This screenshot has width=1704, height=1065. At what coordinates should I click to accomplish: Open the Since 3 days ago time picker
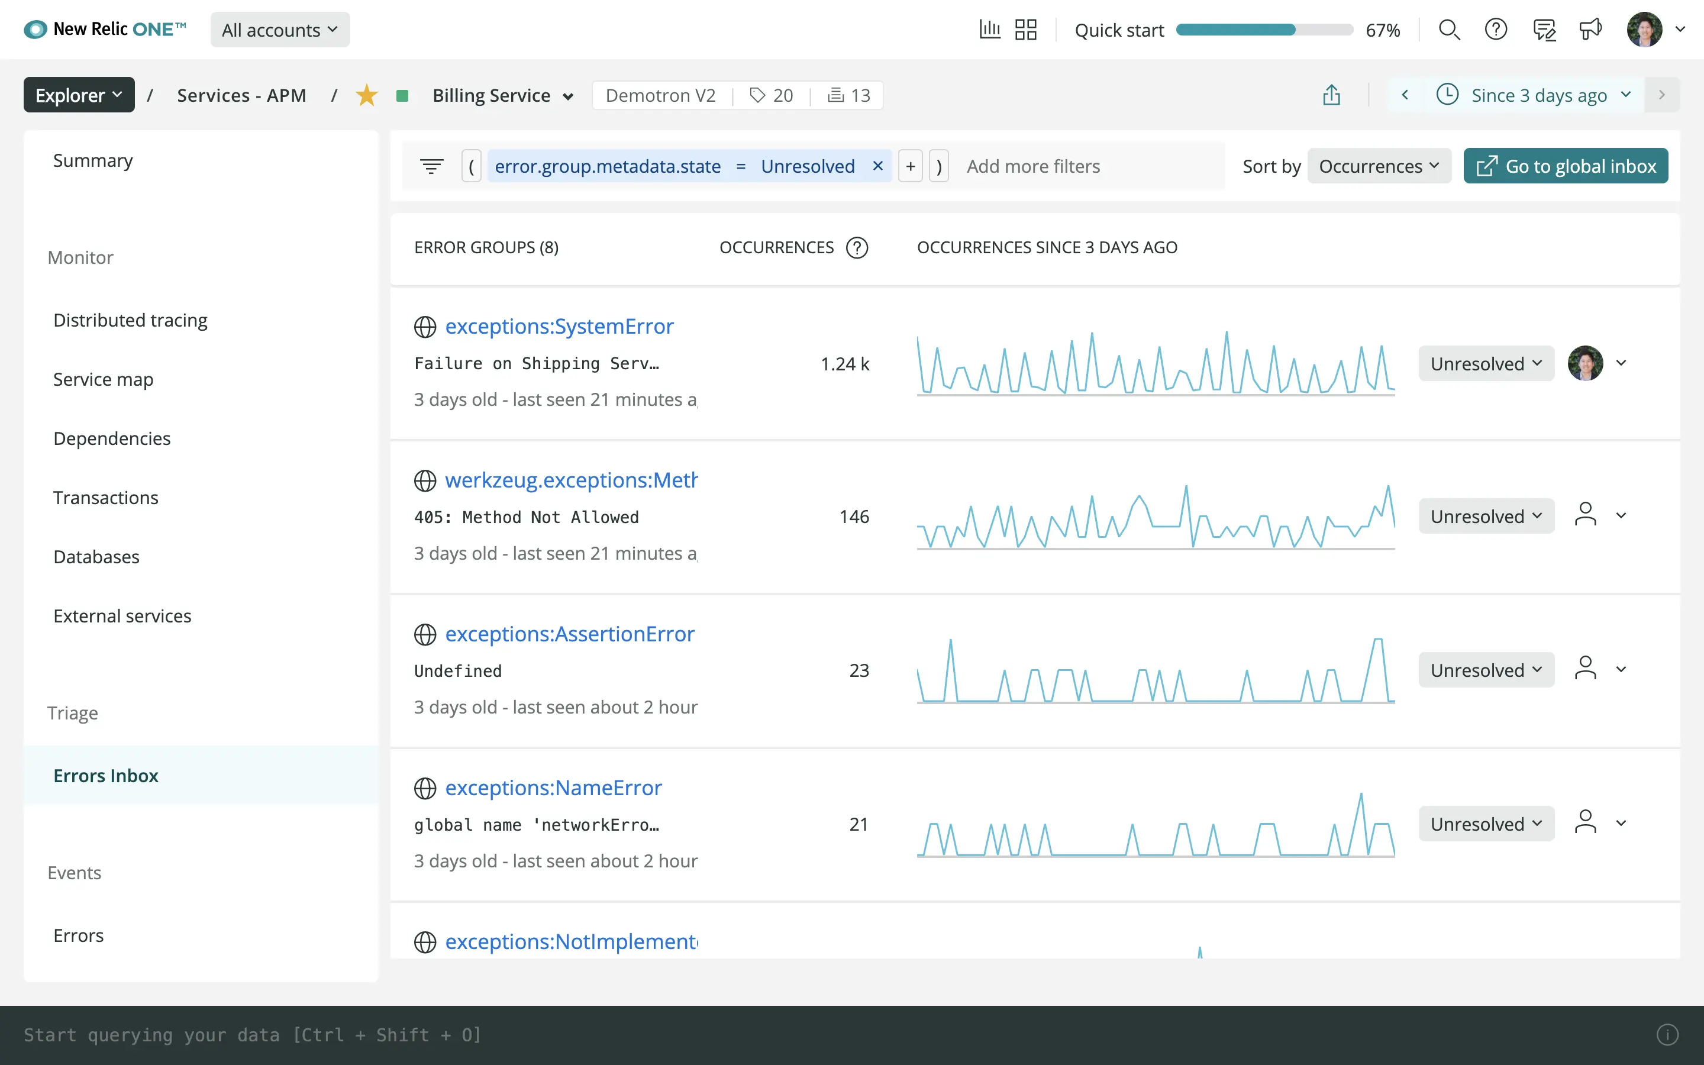pyautogui.click(x=1533, y=95)
